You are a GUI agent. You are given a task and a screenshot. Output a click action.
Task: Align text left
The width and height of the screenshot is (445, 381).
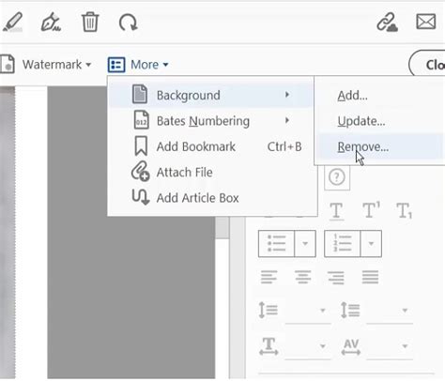269,277
